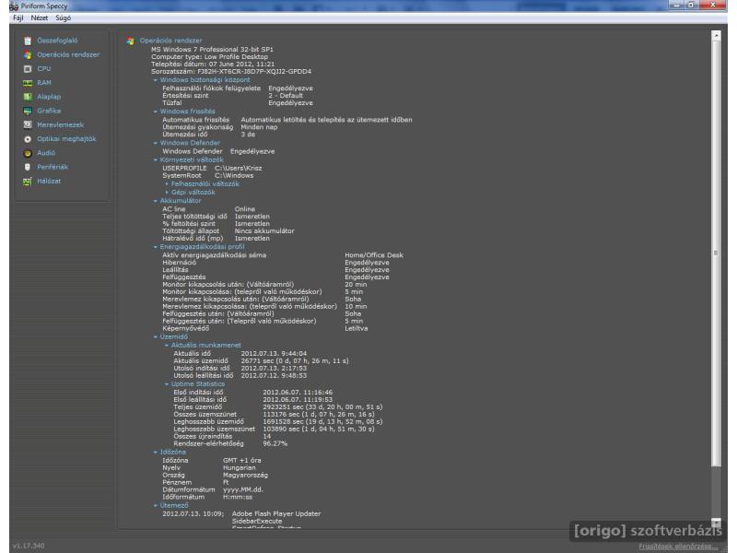Click the Sorozatszám serial number line

pyautogui.click(x=231, y=72)
